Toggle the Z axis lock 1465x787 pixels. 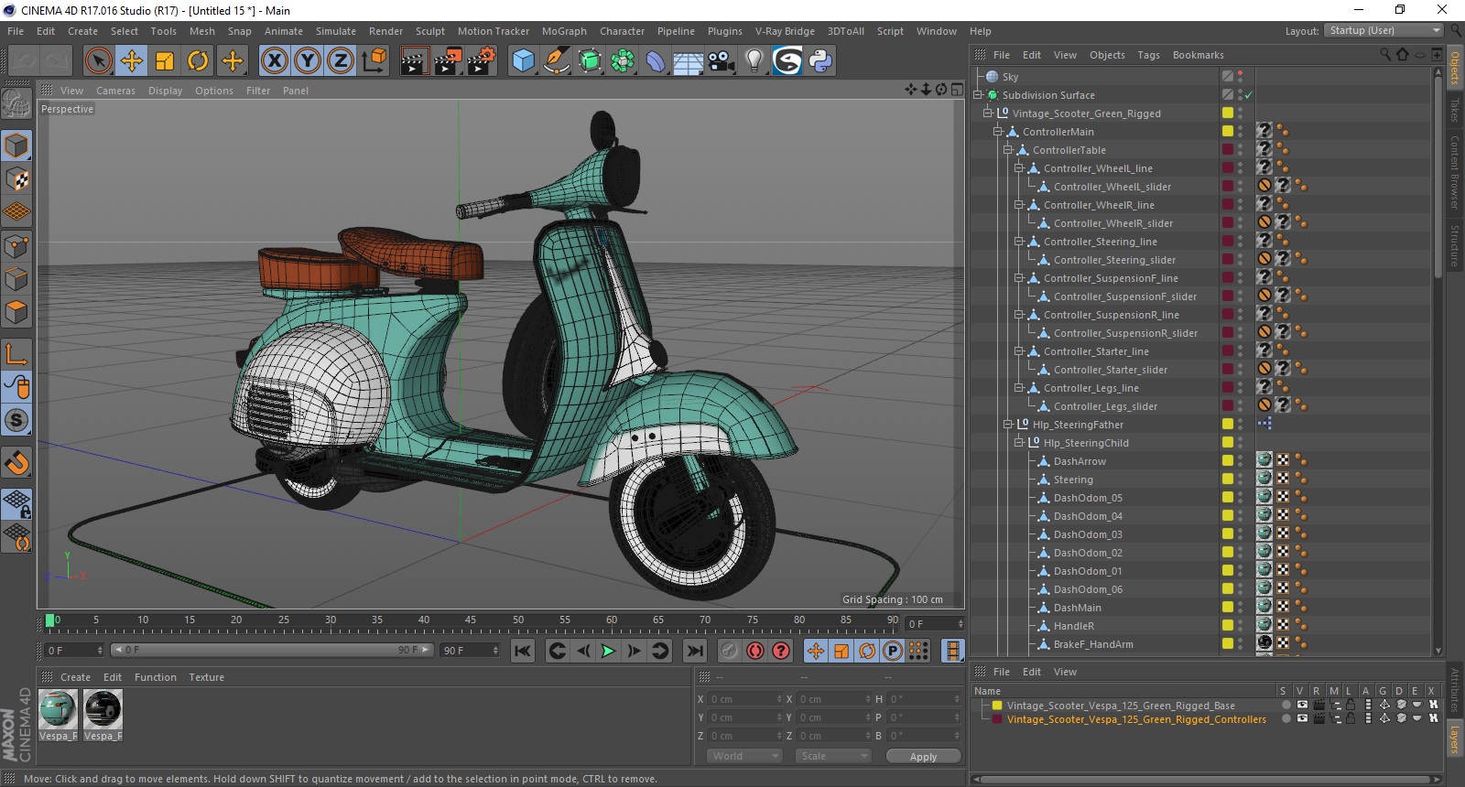point(341,61)
